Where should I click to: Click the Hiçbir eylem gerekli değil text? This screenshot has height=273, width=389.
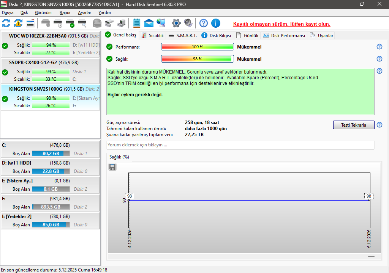[x=135, y=95]
